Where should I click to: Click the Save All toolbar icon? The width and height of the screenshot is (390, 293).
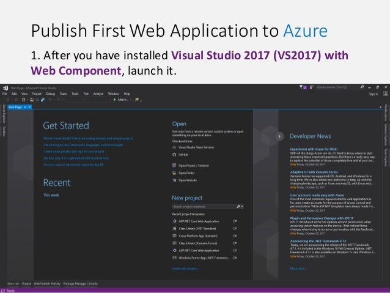(x=43, y=100)
